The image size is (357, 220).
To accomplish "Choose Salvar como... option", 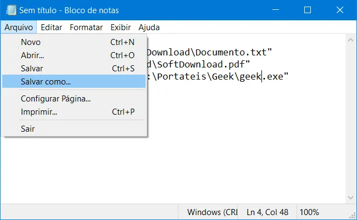I will click(74, 81).
